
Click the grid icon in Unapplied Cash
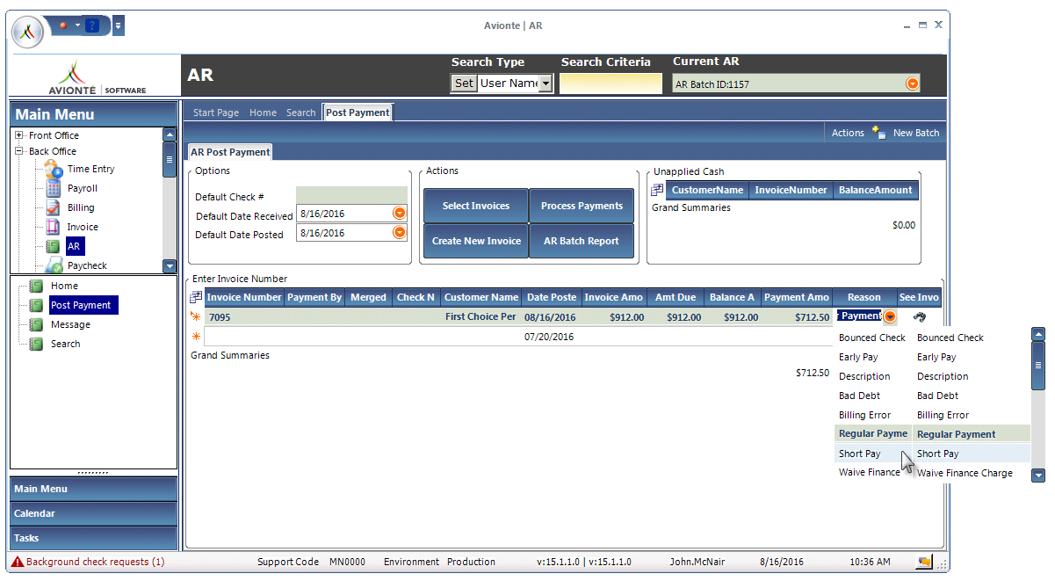click(657, 190)
